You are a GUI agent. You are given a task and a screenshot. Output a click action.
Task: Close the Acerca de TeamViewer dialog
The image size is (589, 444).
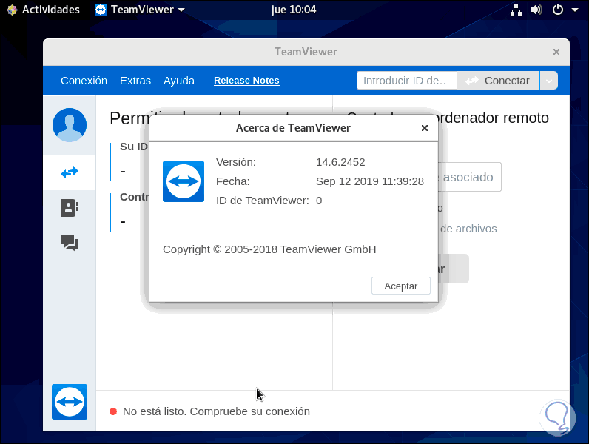pos(425,128)
